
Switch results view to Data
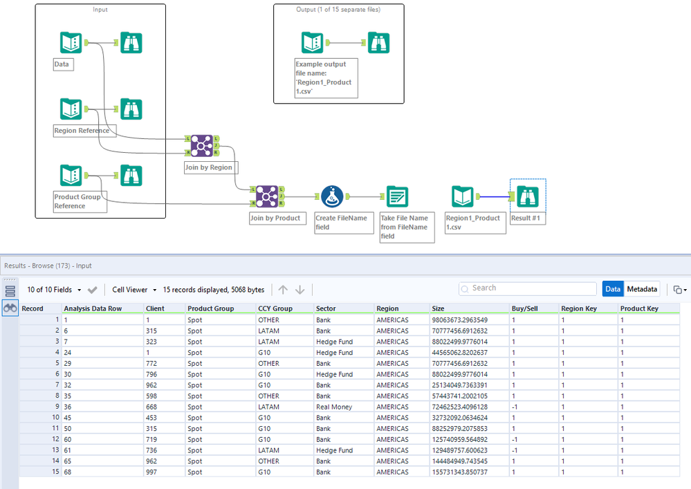pyautogui.click(x=612, y=289)
